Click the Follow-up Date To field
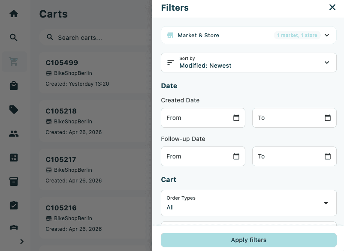This screenshot has height=251, width=344. click(294, 156)
